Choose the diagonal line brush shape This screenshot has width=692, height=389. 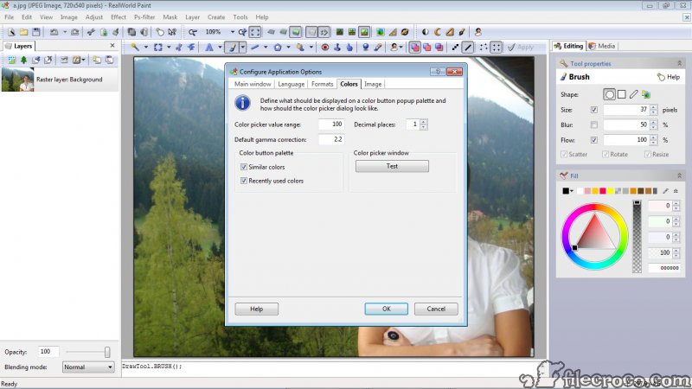click(x=634, y=94)
